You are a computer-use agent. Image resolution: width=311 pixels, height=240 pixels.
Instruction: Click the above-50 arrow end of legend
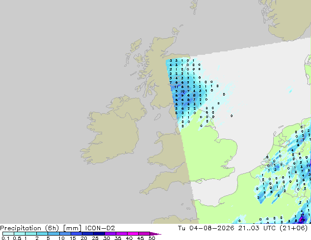(155, 234)
